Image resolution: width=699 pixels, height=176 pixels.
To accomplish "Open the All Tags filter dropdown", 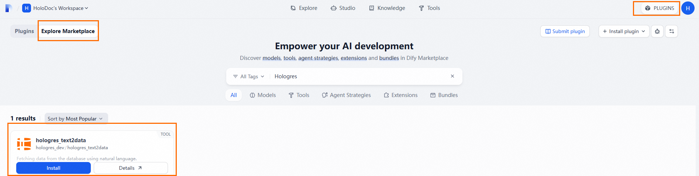I will 249,76.
